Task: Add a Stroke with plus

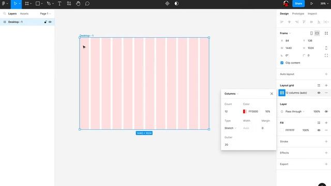Action: click(326, 142)
